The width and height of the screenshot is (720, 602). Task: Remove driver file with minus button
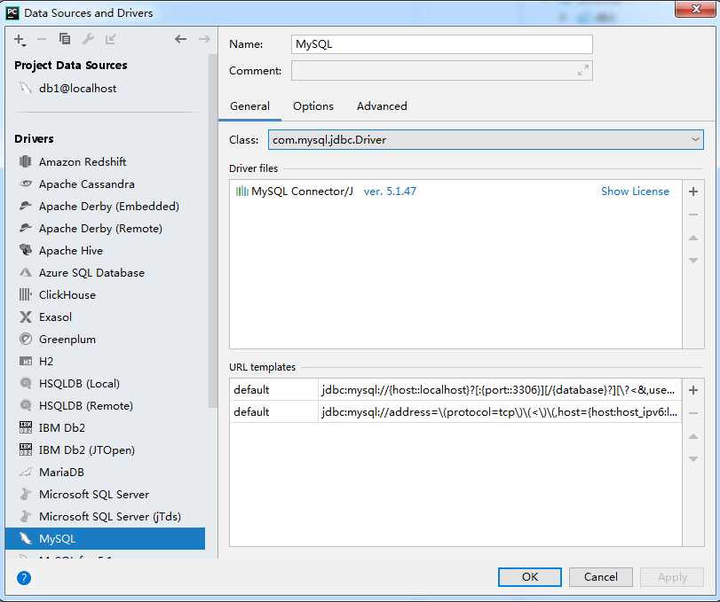coord(693,215)
